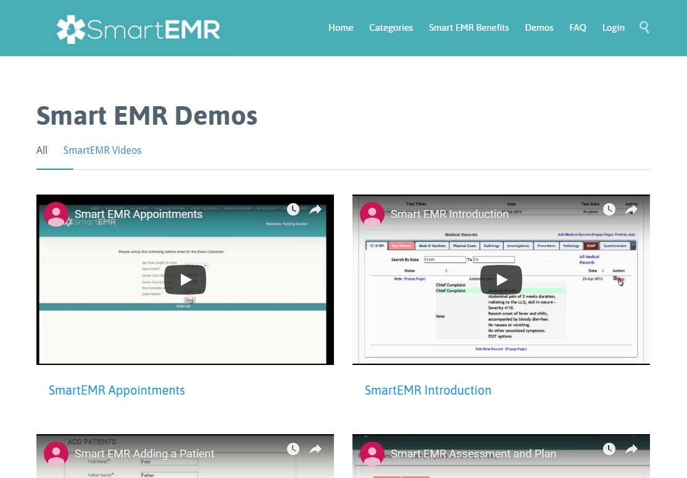The image size is (687, 478).
Task: Open the SmartEMR Introduction link
Action: [x=428, y=390]
